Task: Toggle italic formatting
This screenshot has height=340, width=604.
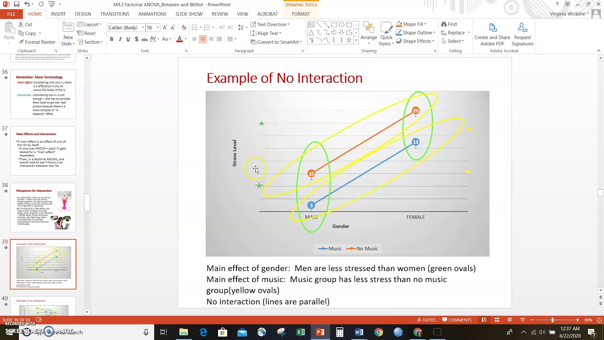Action: [x=120, y=39]
